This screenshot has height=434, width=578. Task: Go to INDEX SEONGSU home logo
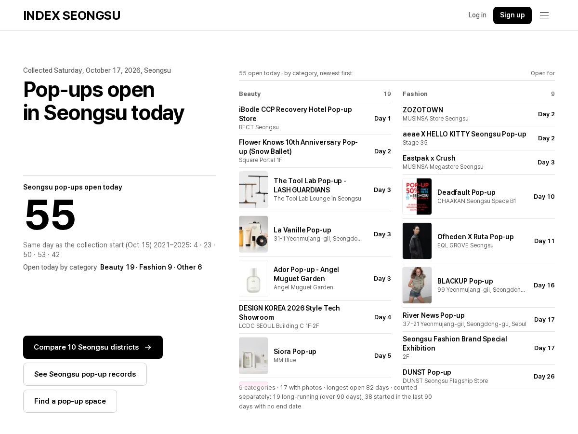tap(72, 15)
